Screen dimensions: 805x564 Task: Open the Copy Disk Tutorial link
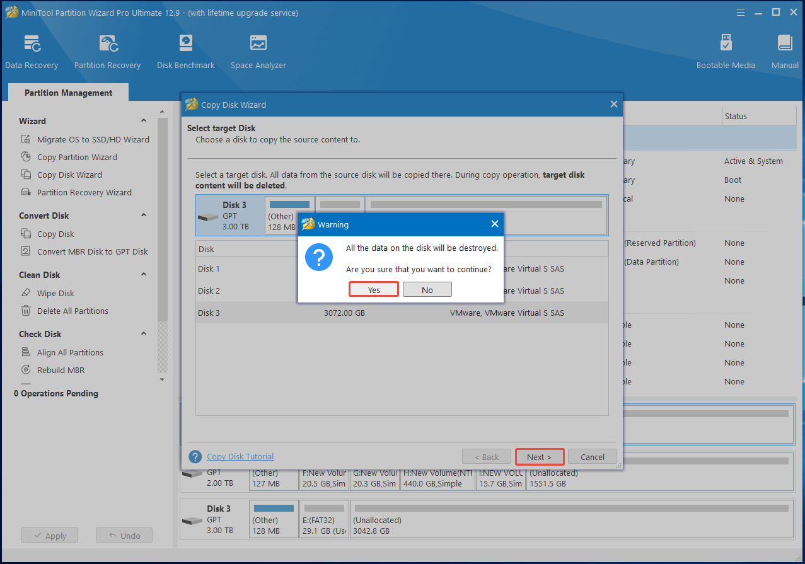(x=240, y=456)
